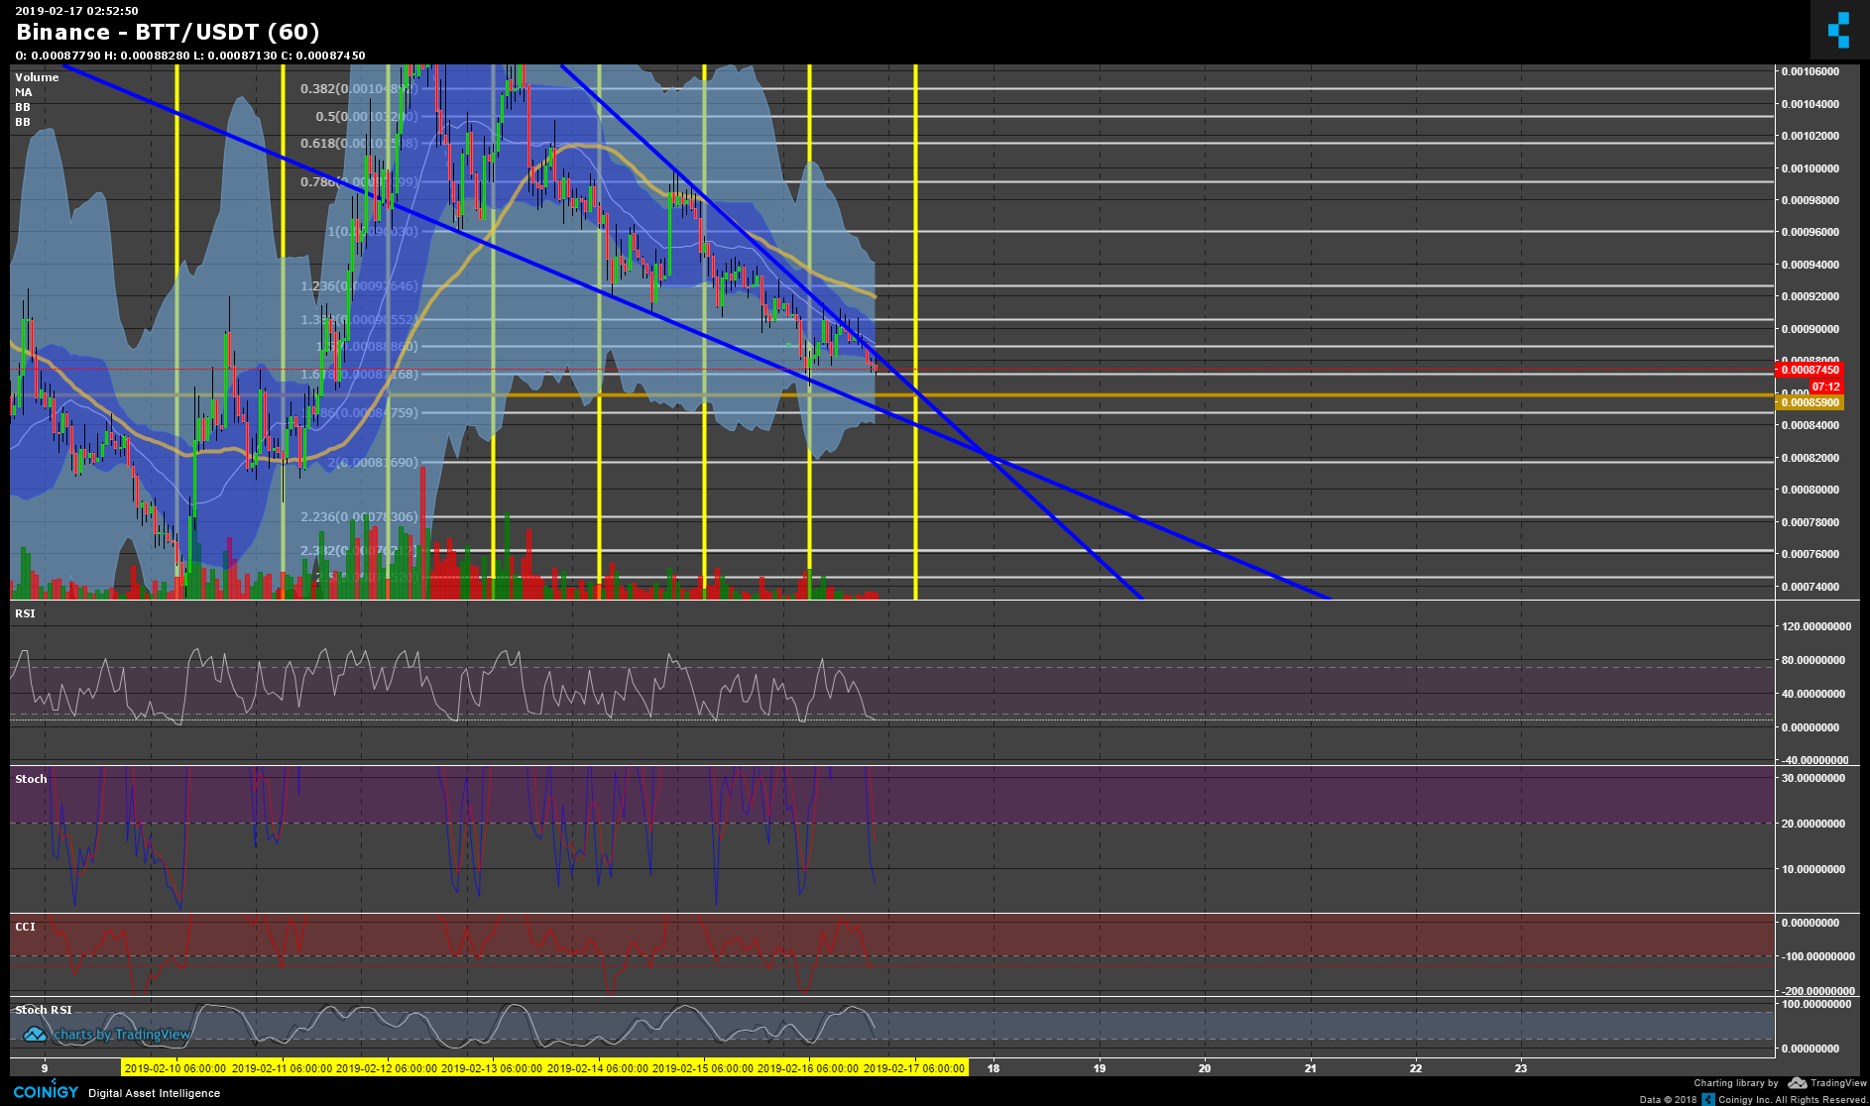Click the TradingView logo icon in the footer
The height and width of the screenshot is (1106, 1870).
[x=1798, y=1083]
